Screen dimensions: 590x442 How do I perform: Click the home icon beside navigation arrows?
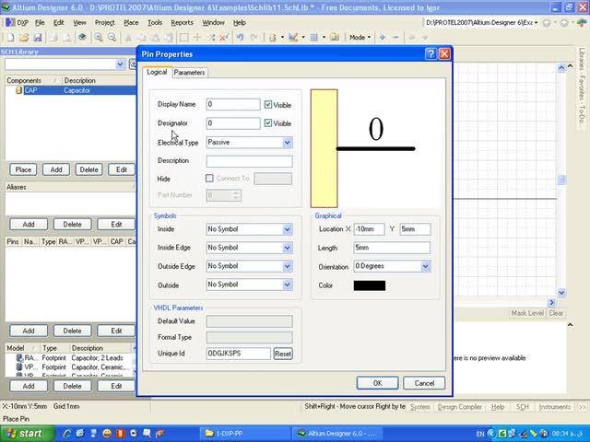(x=582, y=22)
